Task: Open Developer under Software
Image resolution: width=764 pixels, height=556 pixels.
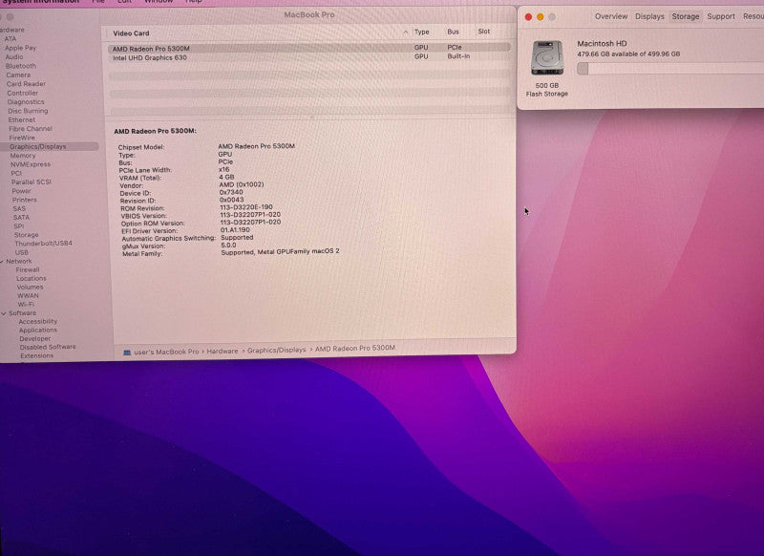Action: (x=35, y=339)
